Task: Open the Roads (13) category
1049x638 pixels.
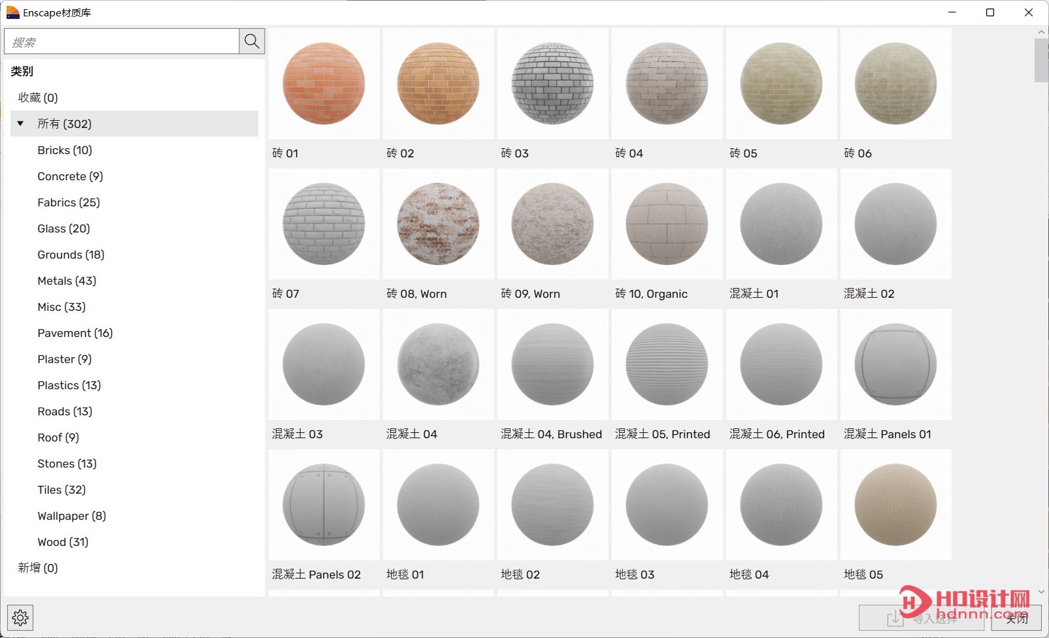Action: (65, 411)
